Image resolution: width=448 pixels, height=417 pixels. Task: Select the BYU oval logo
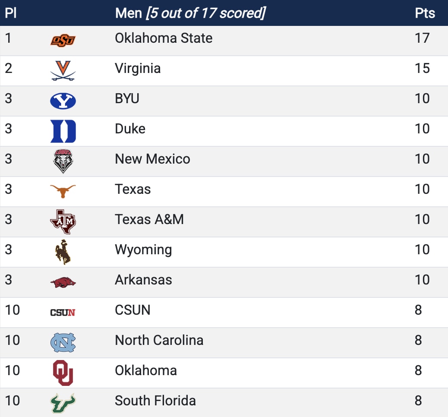tap(63, 101)
